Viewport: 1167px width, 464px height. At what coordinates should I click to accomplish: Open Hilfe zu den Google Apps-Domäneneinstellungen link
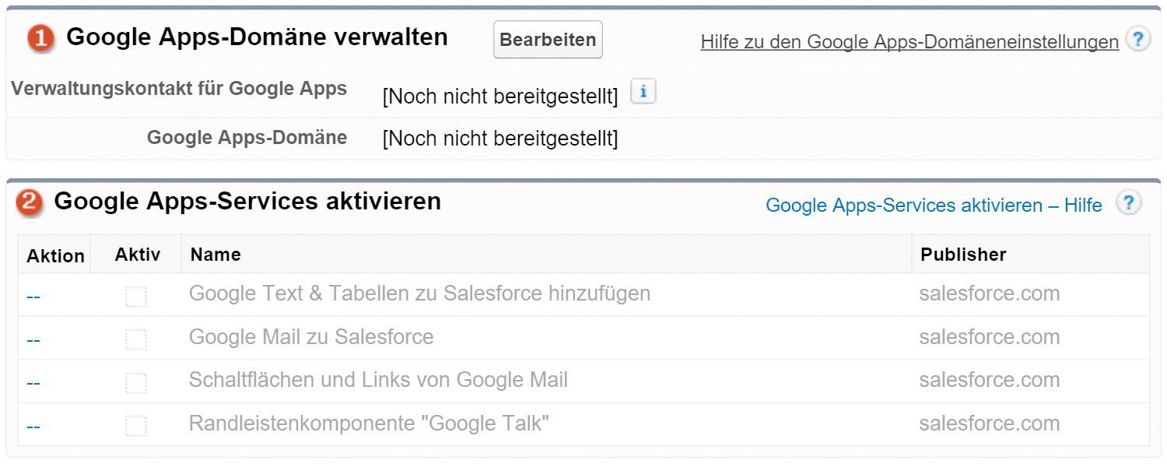909,42
